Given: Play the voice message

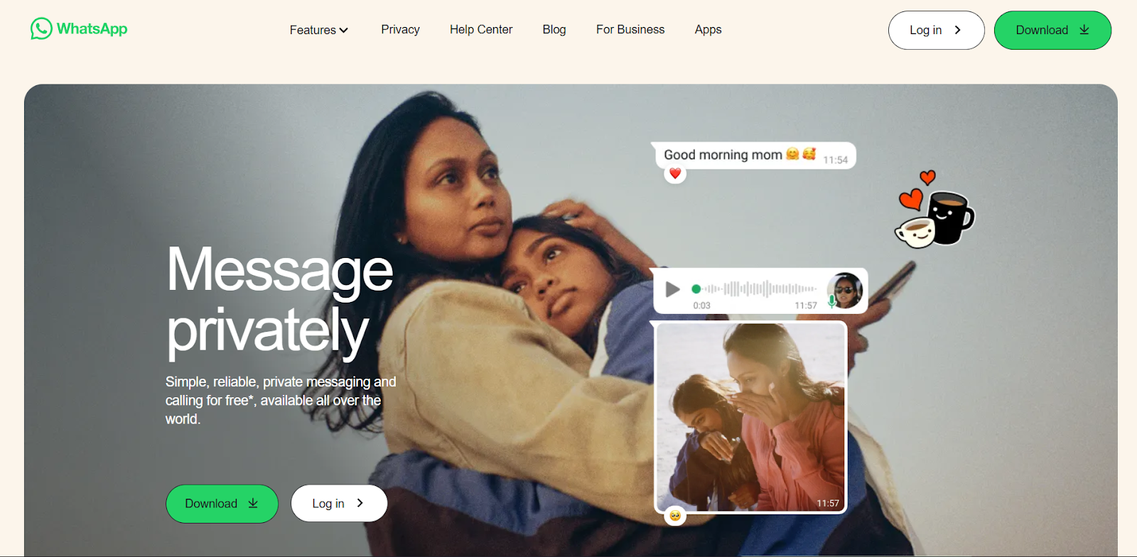Looking at the screenshot, I should [672, 289].
